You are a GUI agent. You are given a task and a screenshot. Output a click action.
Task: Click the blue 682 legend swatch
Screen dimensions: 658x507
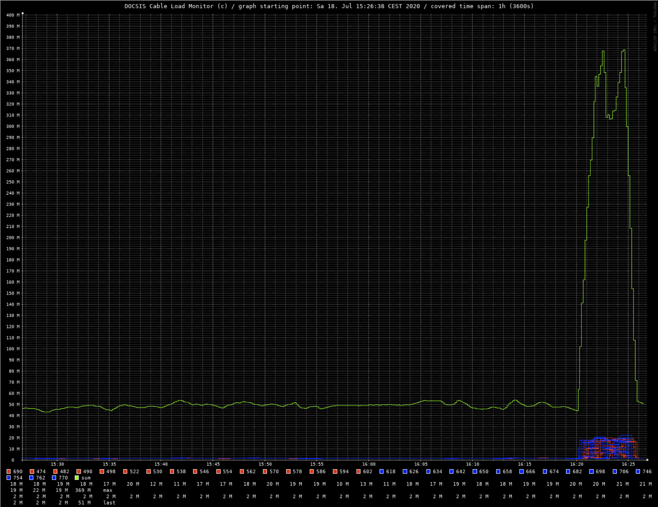click(568, 471)
